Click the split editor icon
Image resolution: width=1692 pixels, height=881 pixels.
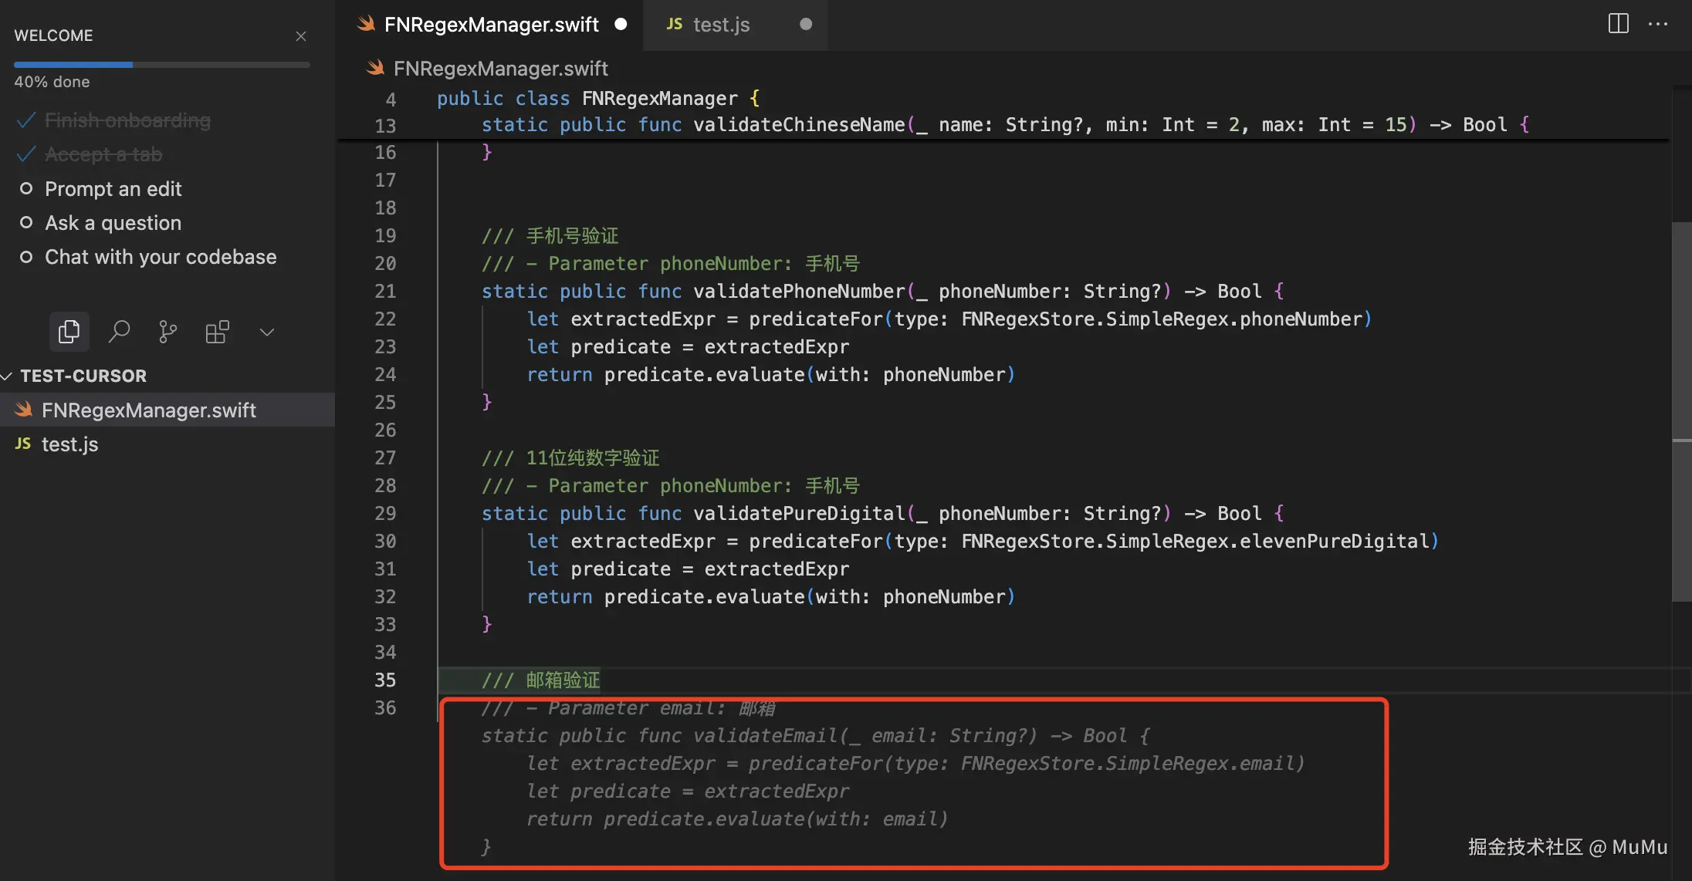point(1618,24)
